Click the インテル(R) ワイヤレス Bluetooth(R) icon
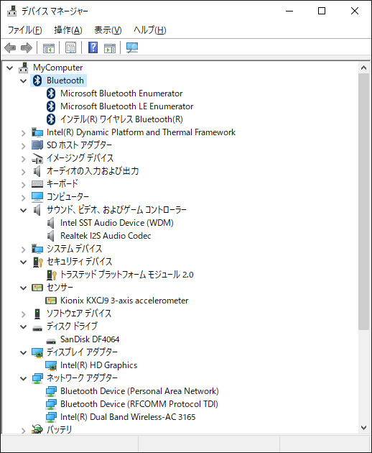 51,119
